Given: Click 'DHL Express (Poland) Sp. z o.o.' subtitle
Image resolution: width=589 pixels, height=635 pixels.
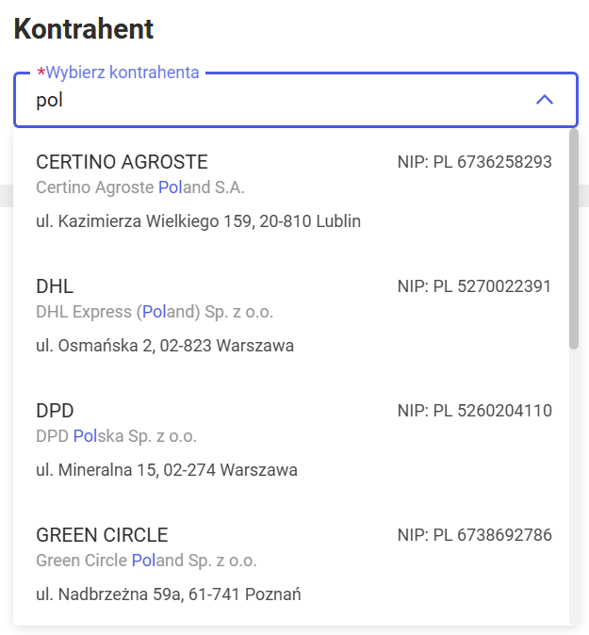Looking at the screenshot, I should (x=155, y=312).
